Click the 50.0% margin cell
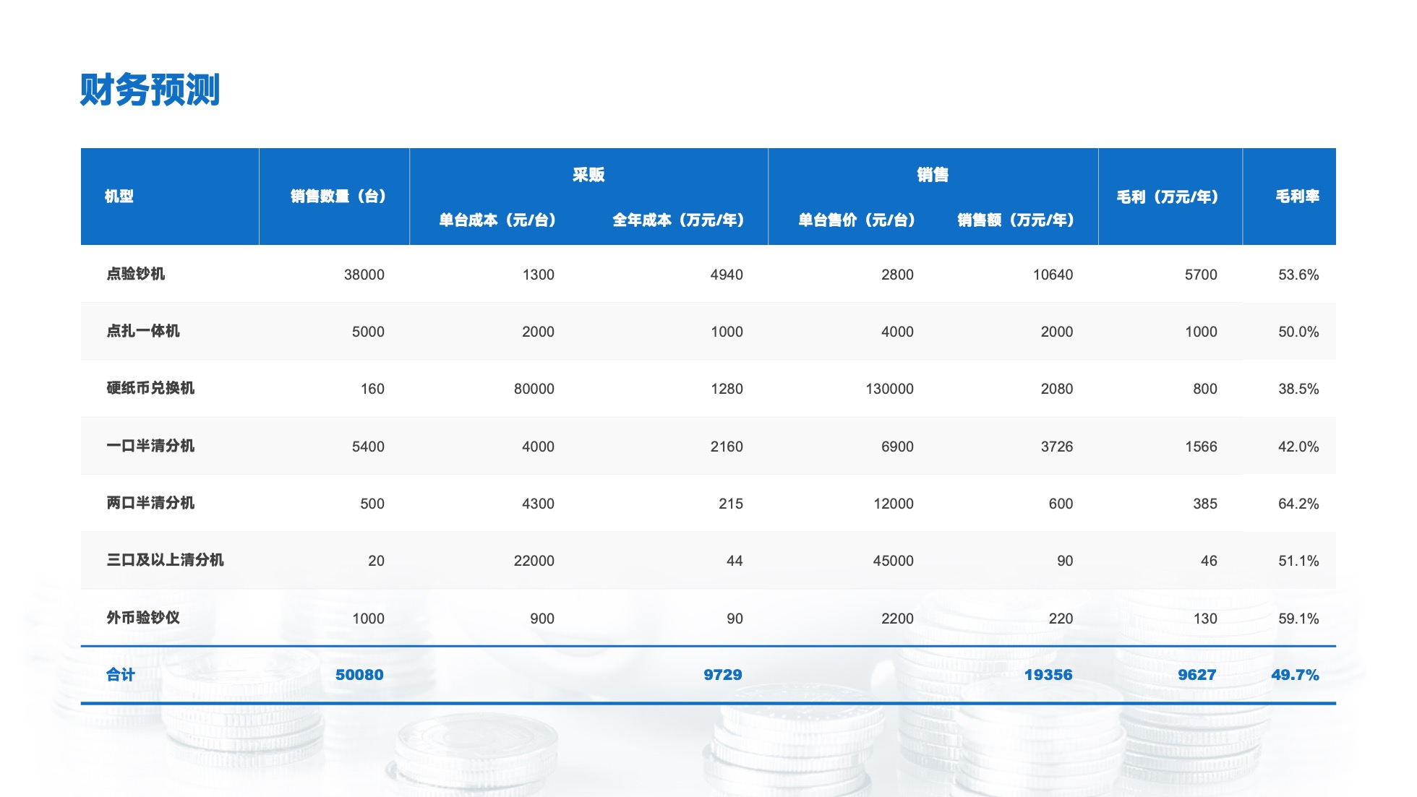Image resolution: width=1417 pixels, height=797 pixels. 1298,332
